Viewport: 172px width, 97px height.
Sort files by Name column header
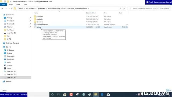pos(36,13)
